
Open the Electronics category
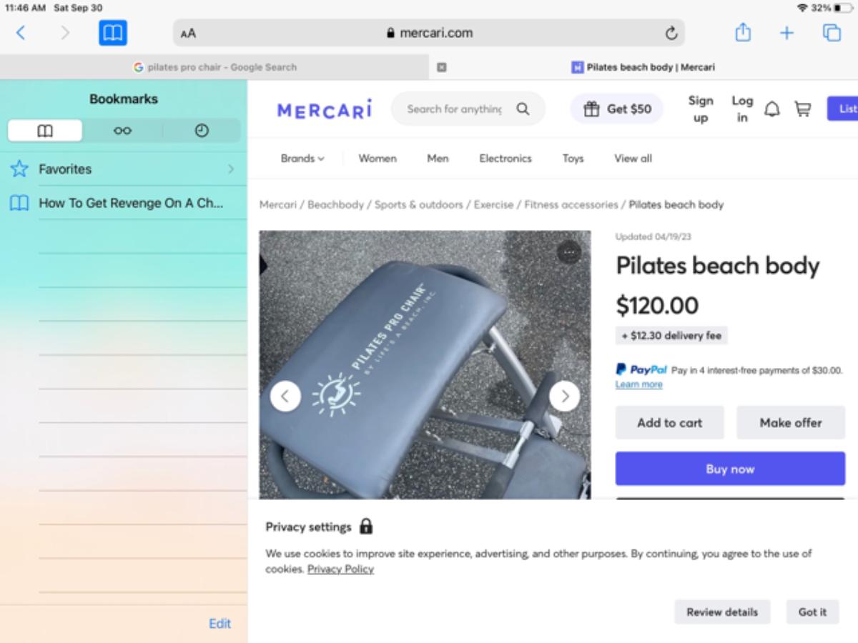pyautogui.click(x=505, y=159)
